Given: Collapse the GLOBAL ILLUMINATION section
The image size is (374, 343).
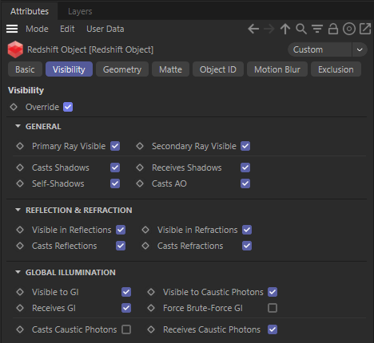Looking at the screenshot, I should tap(18, 272).
